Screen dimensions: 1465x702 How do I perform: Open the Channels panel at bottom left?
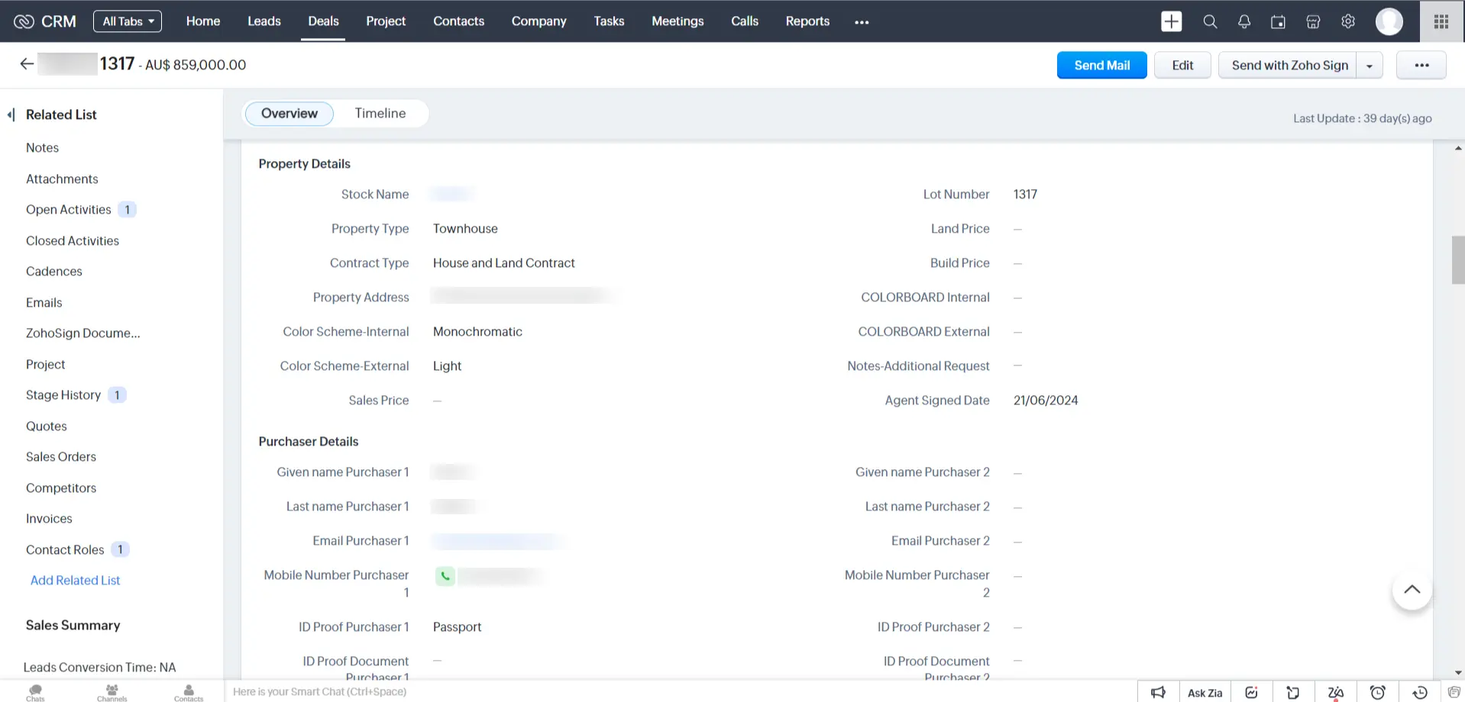[111, 691]
